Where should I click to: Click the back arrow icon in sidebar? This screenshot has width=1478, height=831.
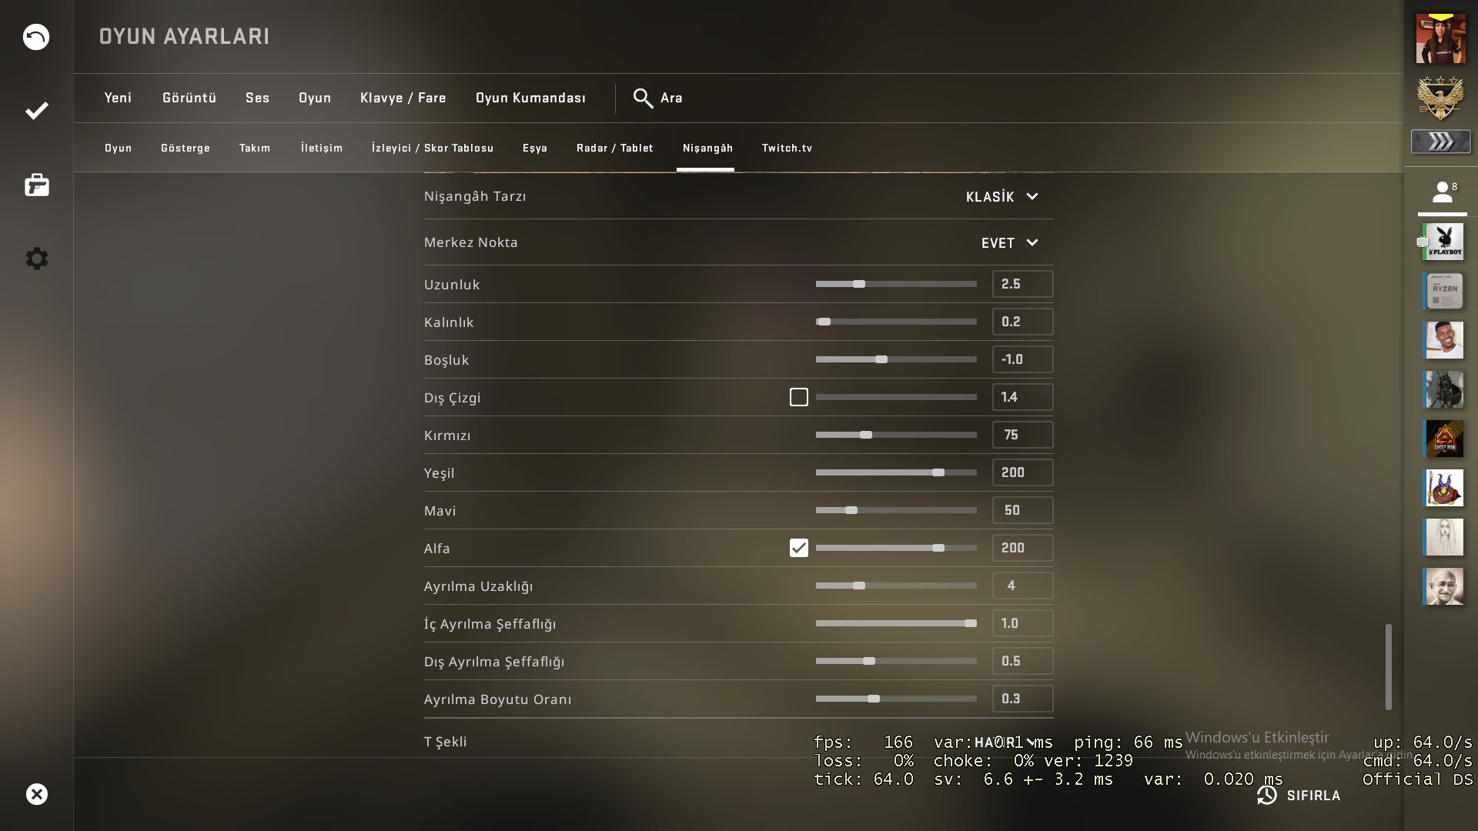(36, 37)
